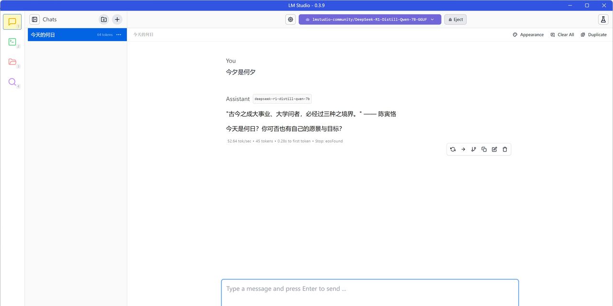Open the Developer terminal section
The image size is (613, 306).
[12, 42]
